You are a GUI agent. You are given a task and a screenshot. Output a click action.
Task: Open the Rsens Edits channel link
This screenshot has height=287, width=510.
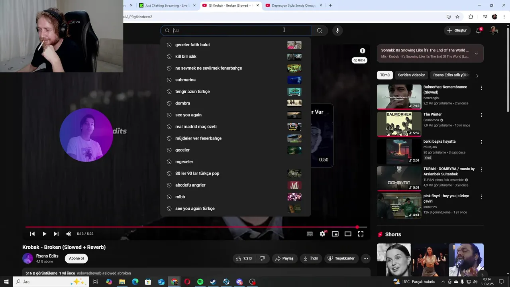[x=47, y=256]
